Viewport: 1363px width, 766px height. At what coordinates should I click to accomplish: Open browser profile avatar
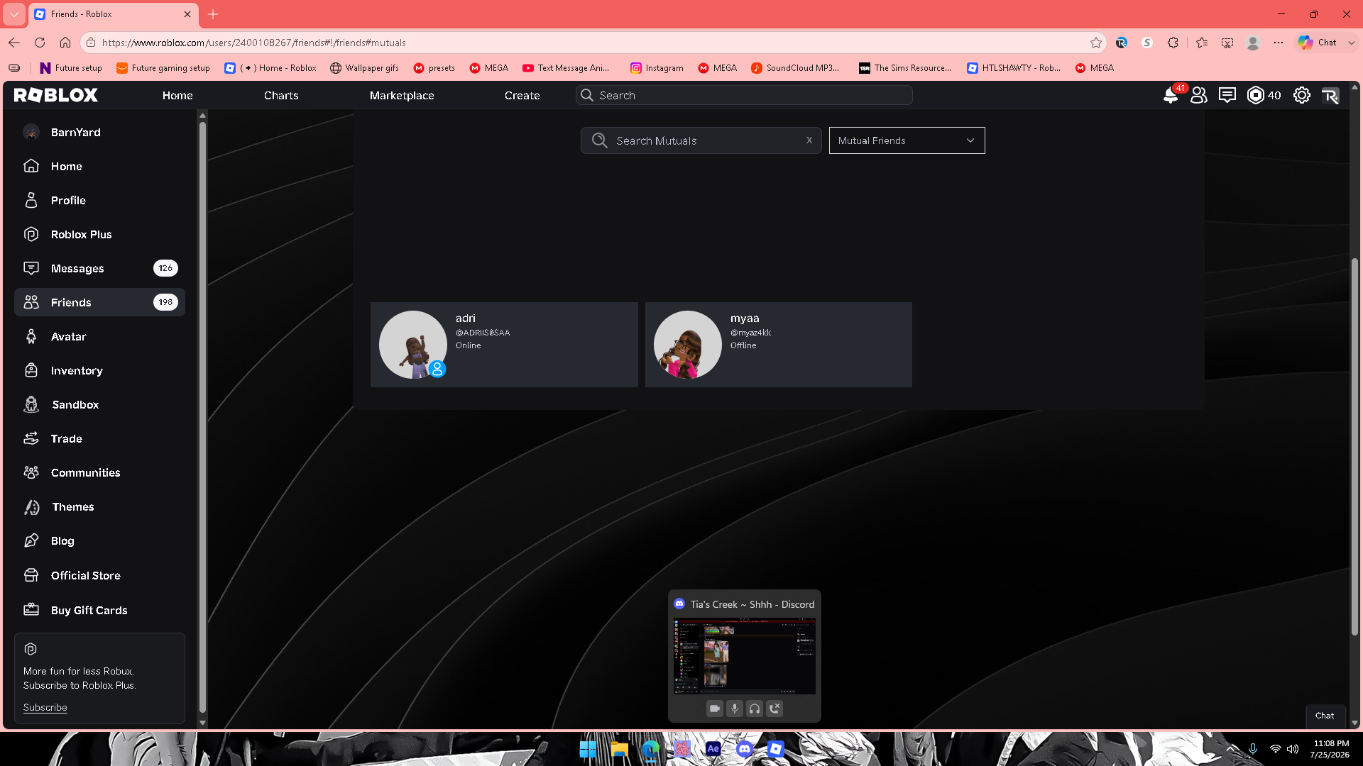1253,43
